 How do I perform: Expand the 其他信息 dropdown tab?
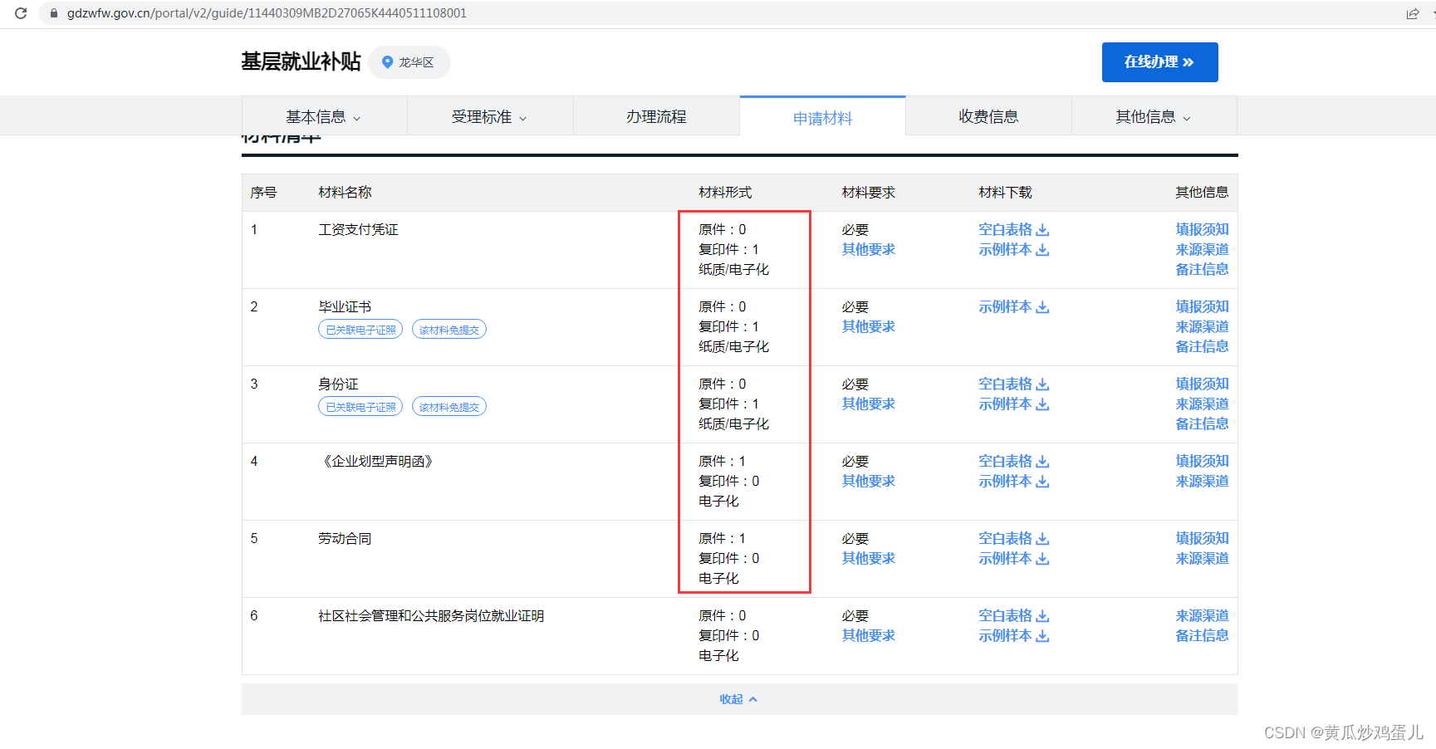1154,117
